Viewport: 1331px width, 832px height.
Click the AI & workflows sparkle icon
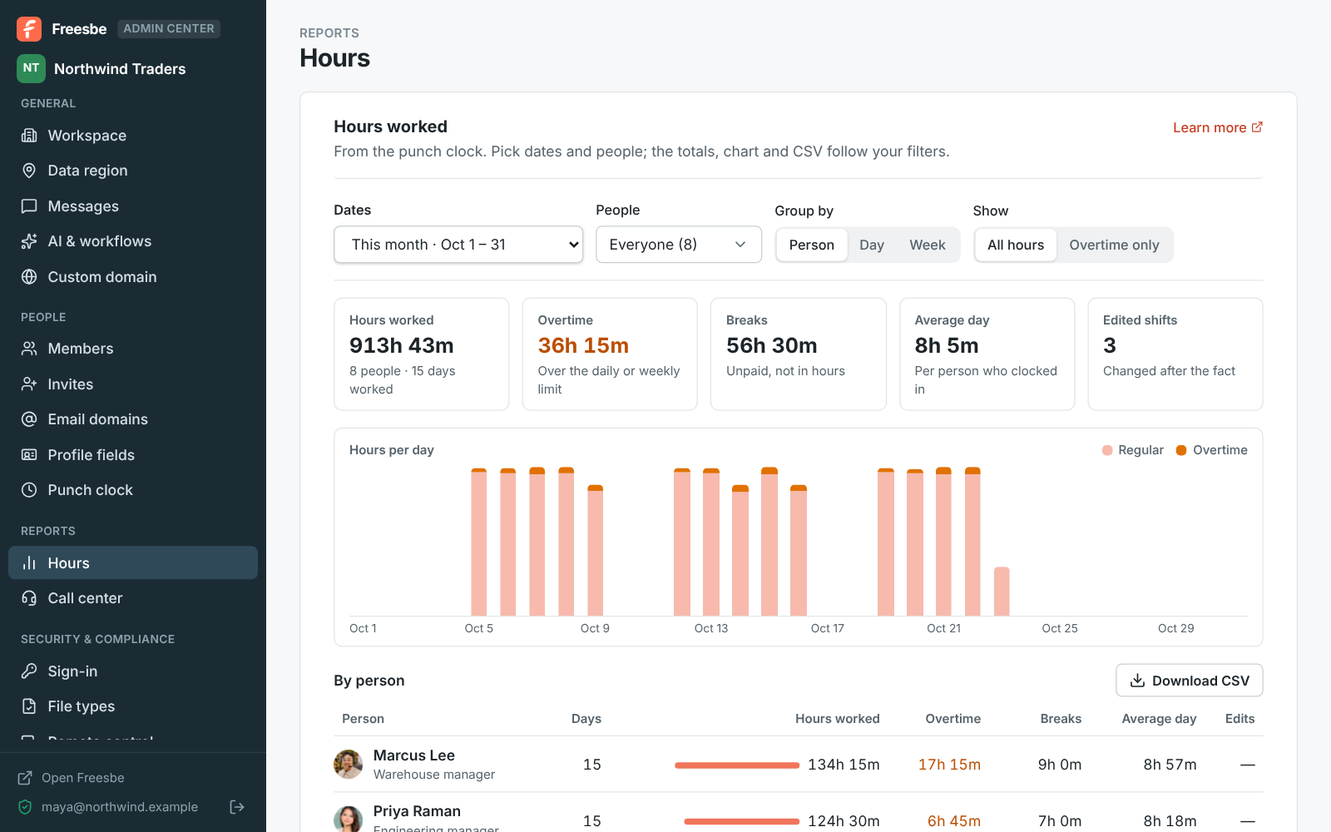pyautogui.click(x=29, y=241)
